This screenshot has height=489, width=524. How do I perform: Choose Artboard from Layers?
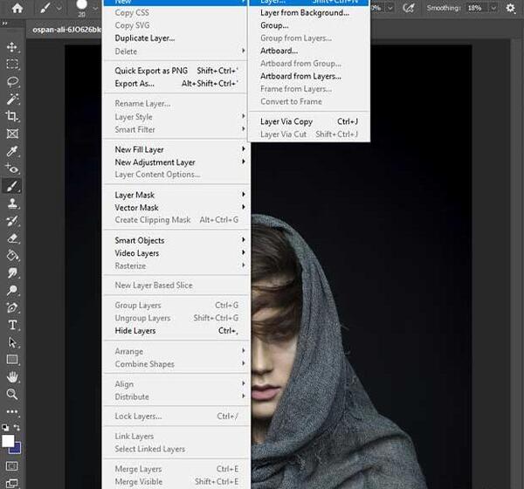tap(309, 76)
